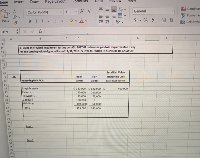Apply comma style format
The height and width of the screenshot is (158, 200).
[153, 20]
